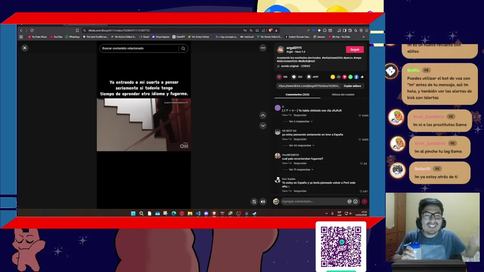Click the autoscroll icon beside speaker

click(x=254, y=202)
